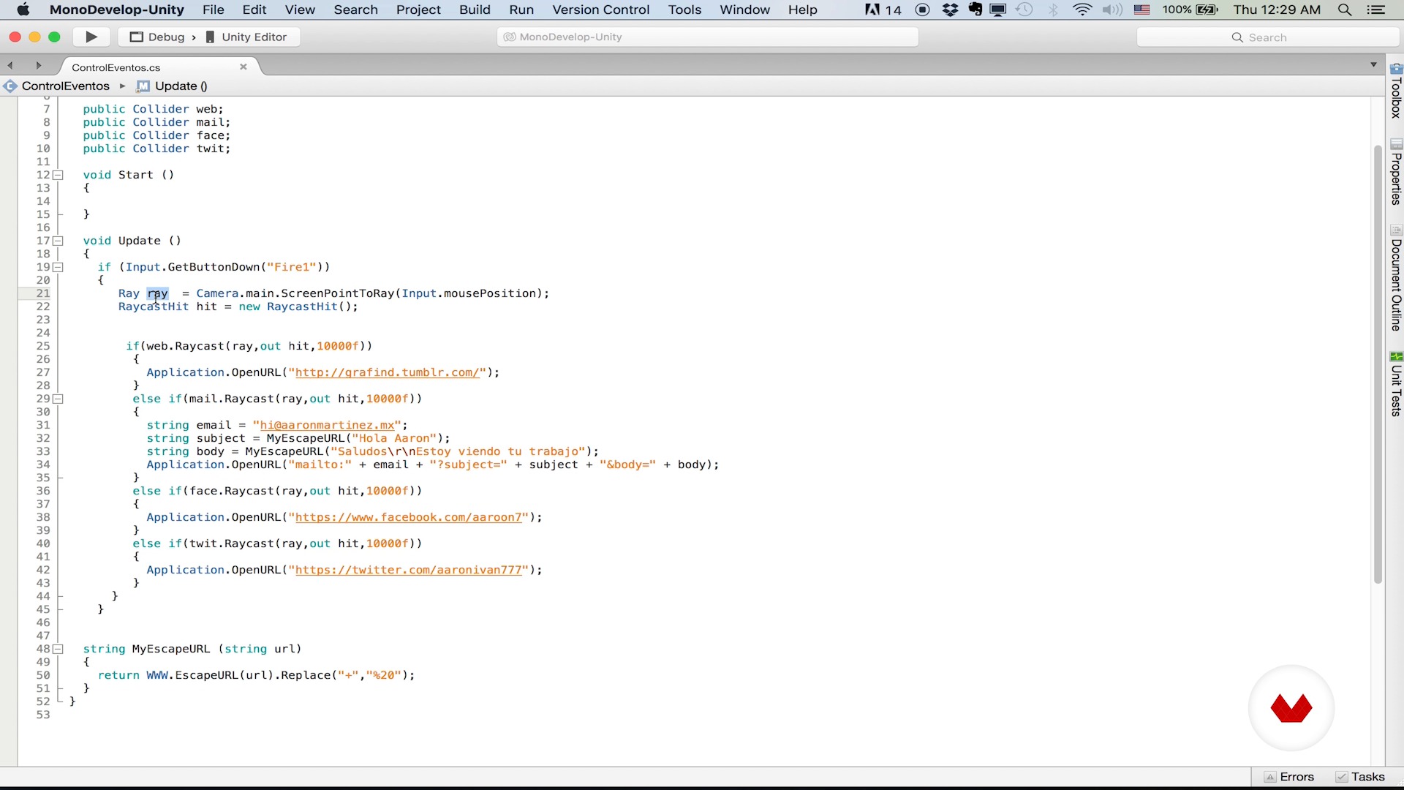1404x790 pixels.
Task: Open the Toolbox side panel
Action: [1396, 91]
